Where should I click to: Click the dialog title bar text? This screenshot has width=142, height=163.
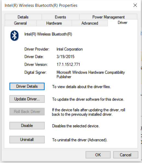[x=41, y=5]
